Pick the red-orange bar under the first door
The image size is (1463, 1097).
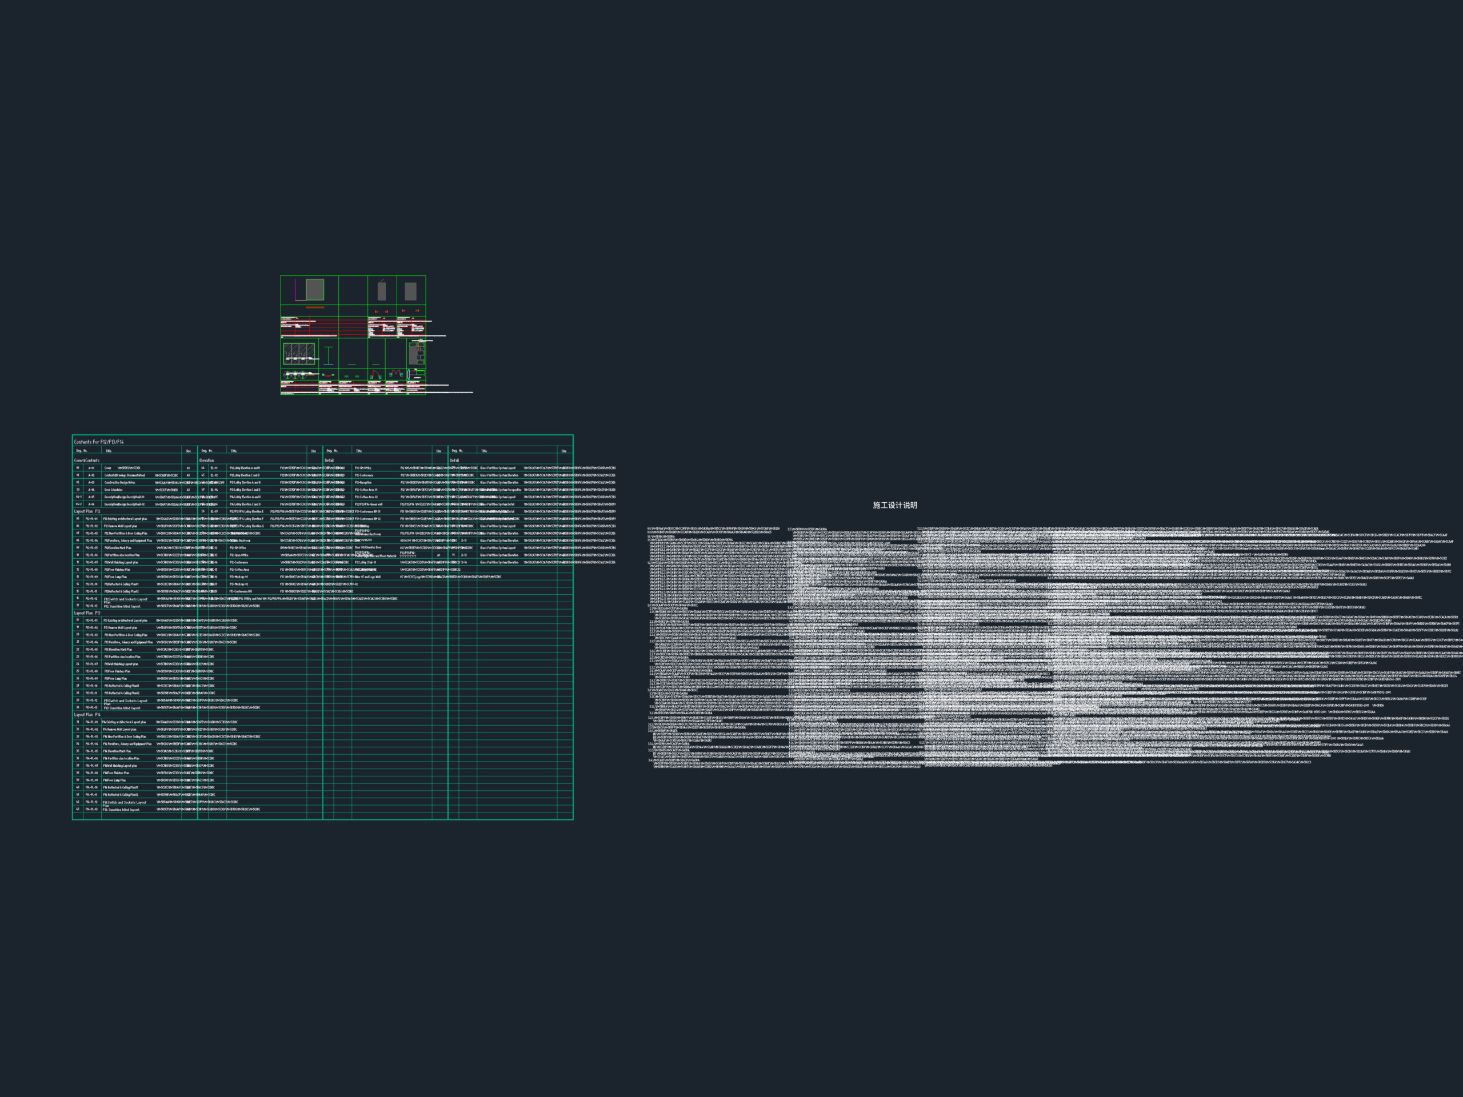tap(315, 307)
